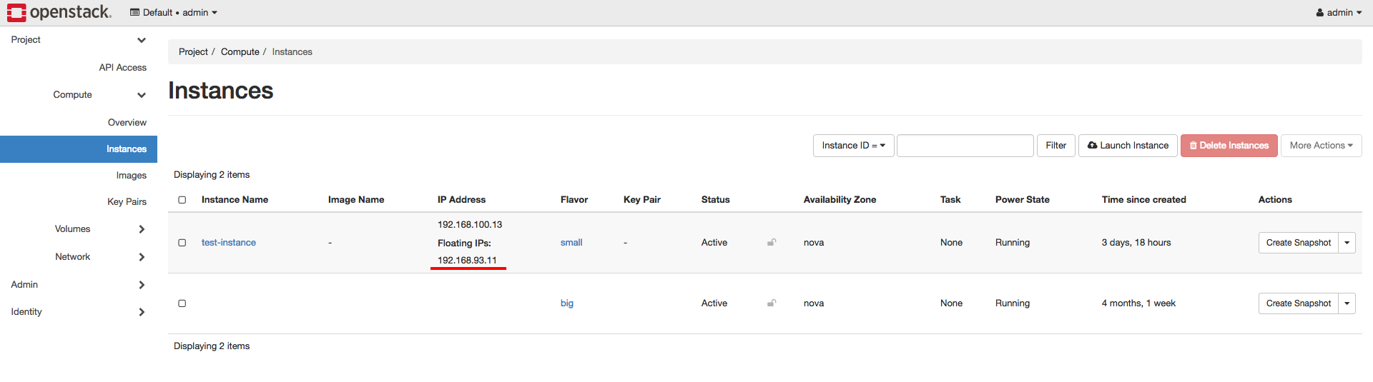1373x382 pixels.
Task: Click Delete Instances button
Action: (x=1229, y=146)
